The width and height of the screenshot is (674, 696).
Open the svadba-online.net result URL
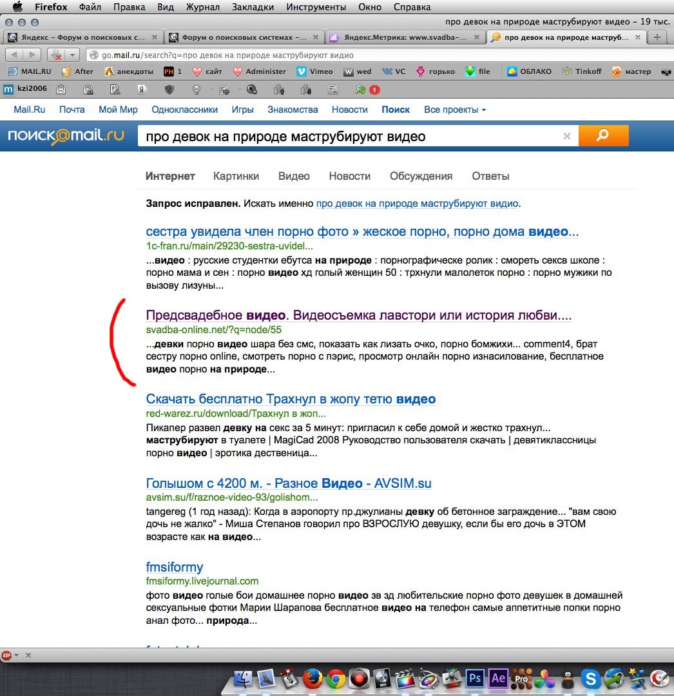(214, 330)
